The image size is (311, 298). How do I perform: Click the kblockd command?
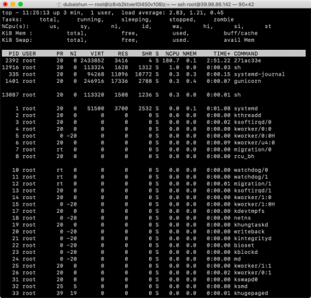(x=245, y=253)
